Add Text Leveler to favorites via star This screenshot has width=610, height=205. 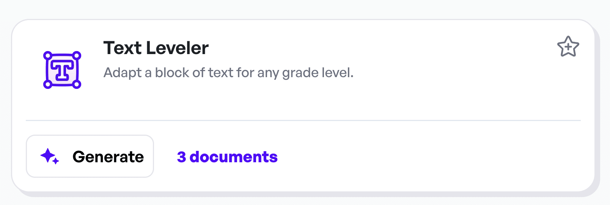[568, 47]
